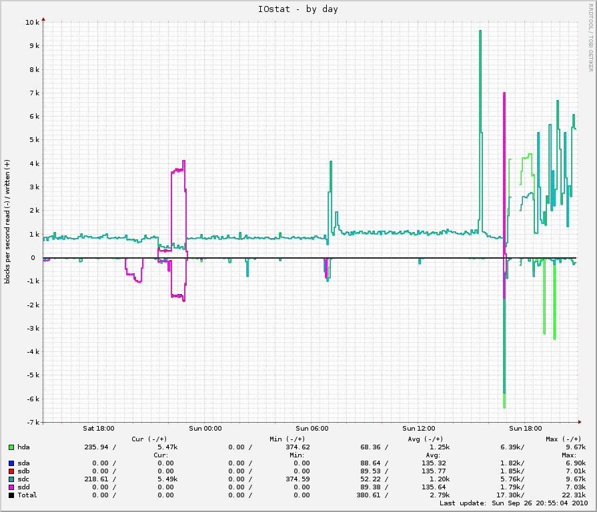Click the '-7 k' y-axis tick label
This screenshot has height=512, width=597.
coord(33,423)
